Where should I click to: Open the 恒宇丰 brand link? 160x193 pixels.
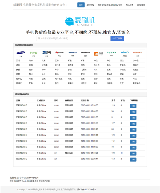[110, 83]
